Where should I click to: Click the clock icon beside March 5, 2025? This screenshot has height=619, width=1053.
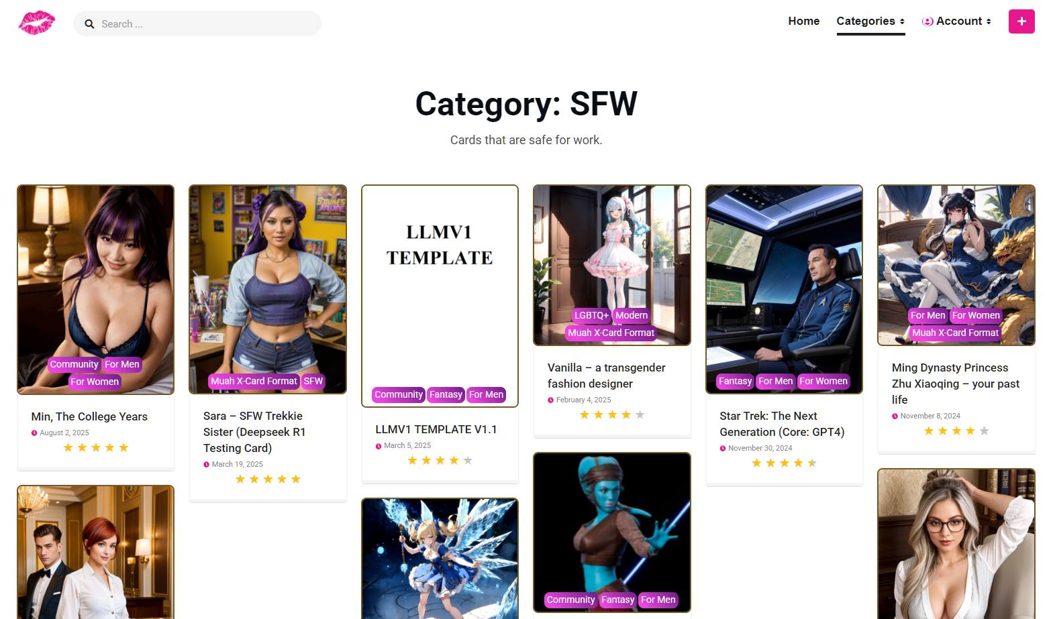coord(379,446)
